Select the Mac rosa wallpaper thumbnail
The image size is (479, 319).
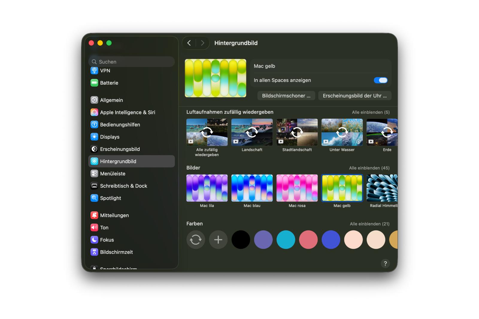click(297, 188)
